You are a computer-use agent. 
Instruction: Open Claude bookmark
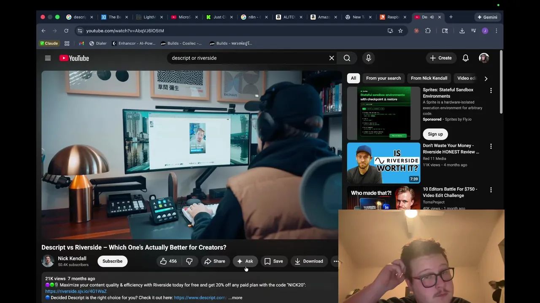click(x=49, y=43)
